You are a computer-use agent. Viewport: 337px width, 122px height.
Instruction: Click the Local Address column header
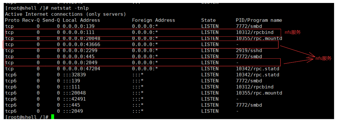click(x=82, y=20)
